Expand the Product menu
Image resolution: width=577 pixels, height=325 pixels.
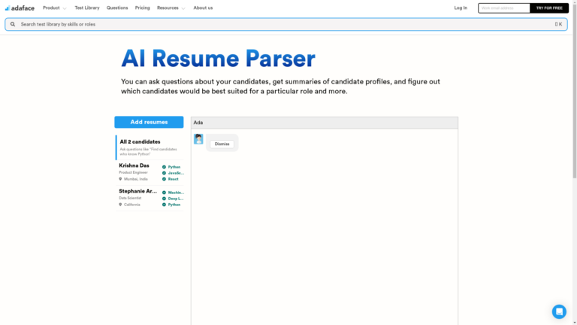[x=54, y=8]
